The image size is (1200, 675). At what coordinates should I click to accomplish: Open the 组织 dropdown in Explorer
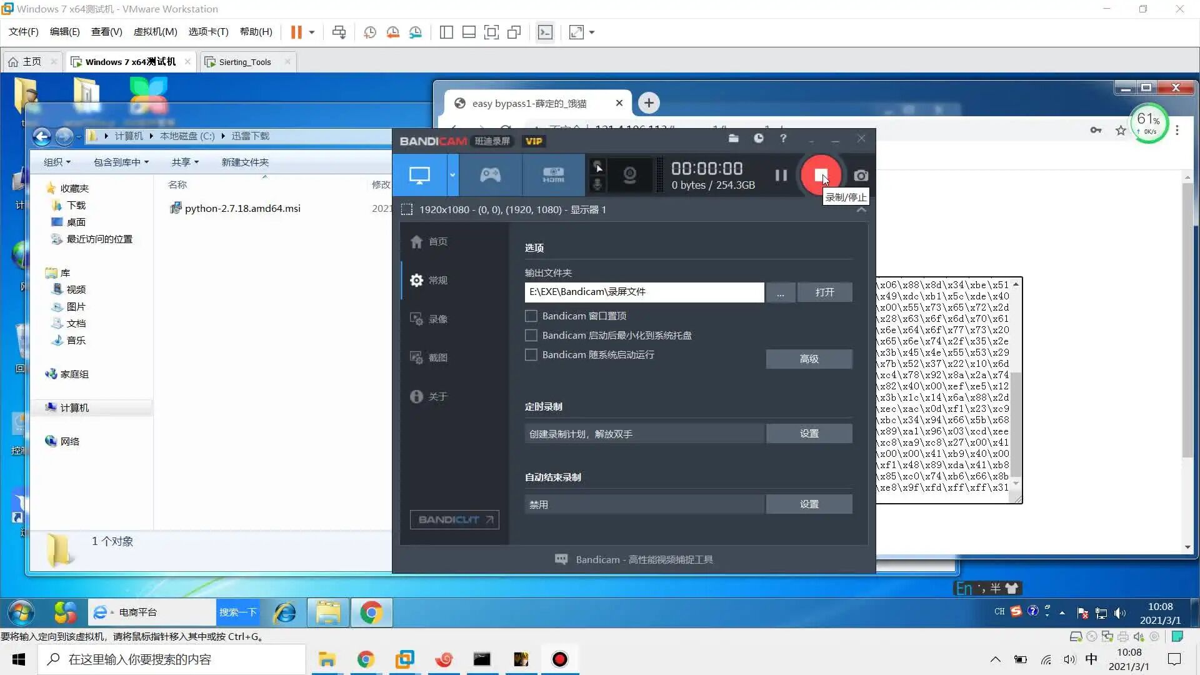click(x=57, y=162)
